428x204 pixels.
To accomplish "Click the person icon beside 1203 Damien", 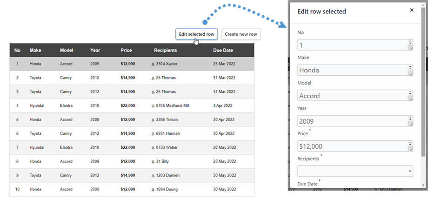I will tap(153, 176).
